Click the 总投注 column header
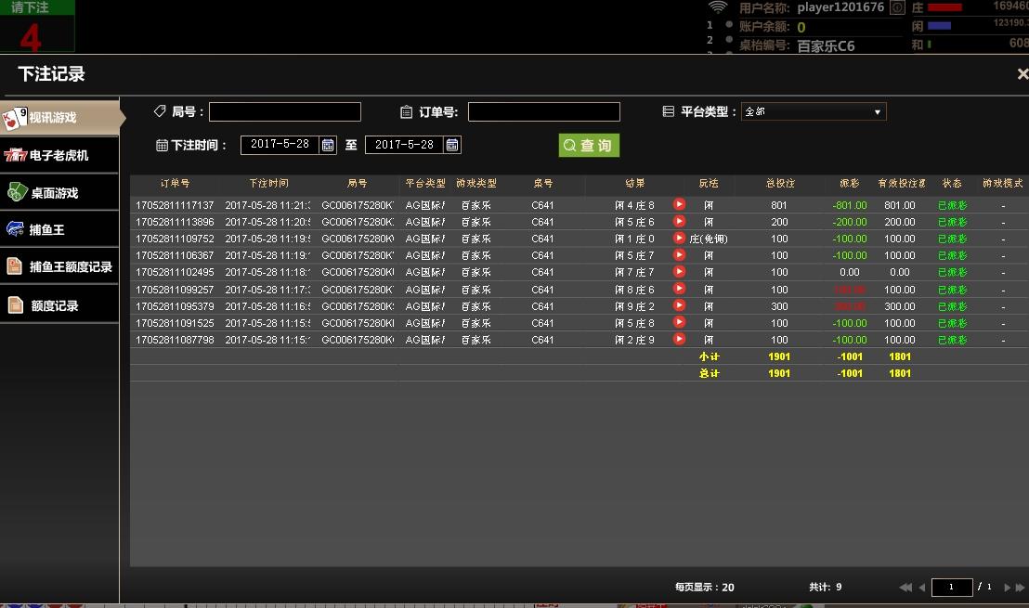 [x=780, y=183]
